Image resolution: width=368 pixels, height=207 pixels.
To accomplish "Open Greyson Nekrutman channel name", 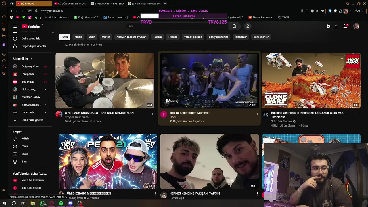I will click(x=76, y=117).
